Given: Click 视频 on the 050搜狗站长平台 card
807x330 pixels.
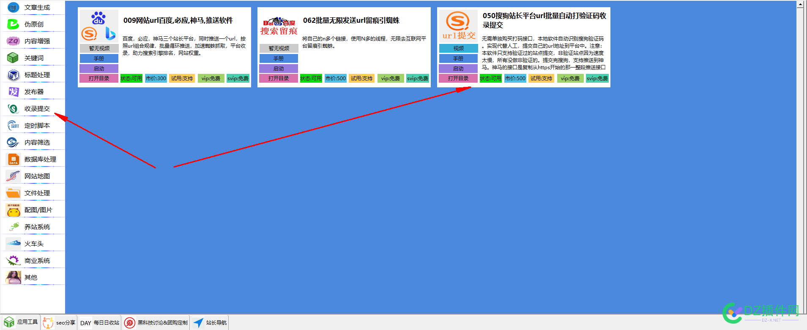Looking at the screenshot, I should (x=458, y=48).
